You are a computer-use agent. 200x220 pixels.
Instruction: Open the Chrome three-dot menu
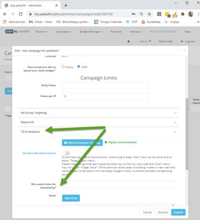tap(198, 14)
